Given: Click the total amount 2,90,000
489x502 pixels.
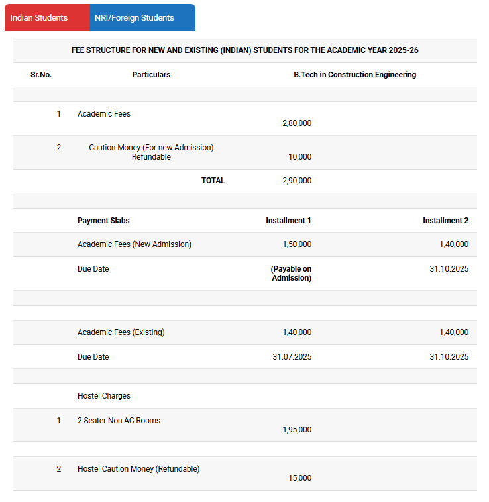Looking at the screenshot, I should pos(296,181).
